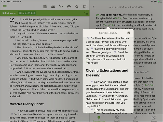Tap verse number 11 in Acts text
The width and height of the screenshot is (163, 122).
click(16, 110)
